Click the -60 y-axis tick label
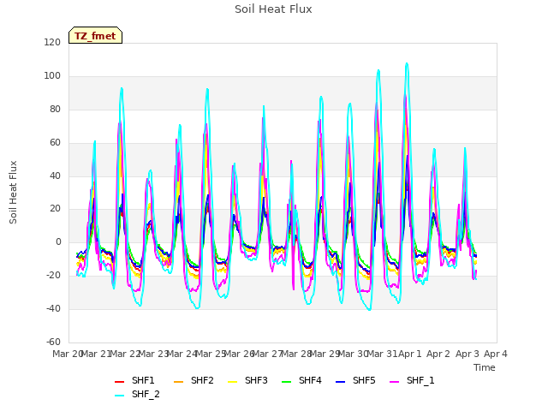 click(x=53, y=342)
